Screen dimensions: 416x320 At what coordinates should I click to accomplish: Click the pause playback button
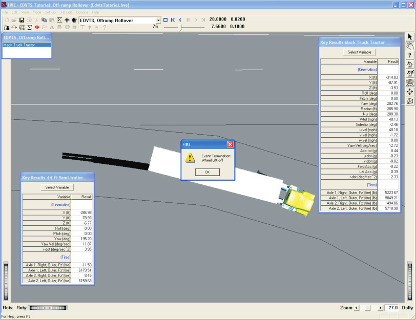pyautogui.click(x=188, y=20)
